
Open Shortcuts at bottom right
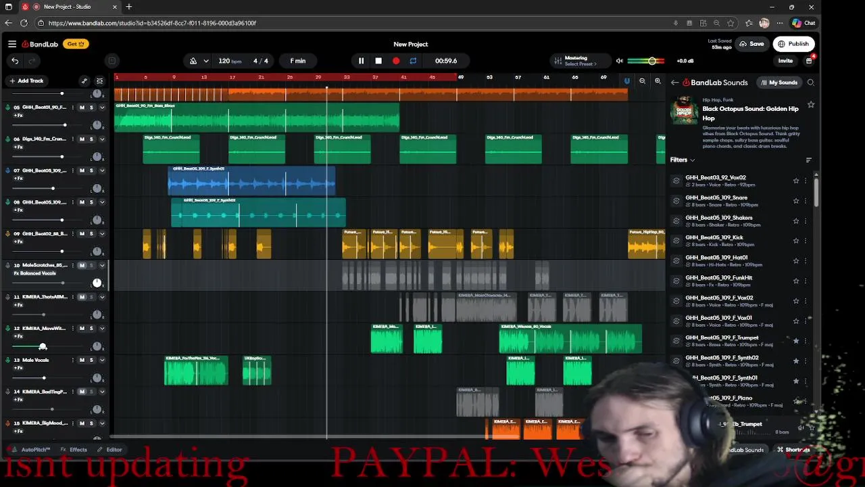793,450
